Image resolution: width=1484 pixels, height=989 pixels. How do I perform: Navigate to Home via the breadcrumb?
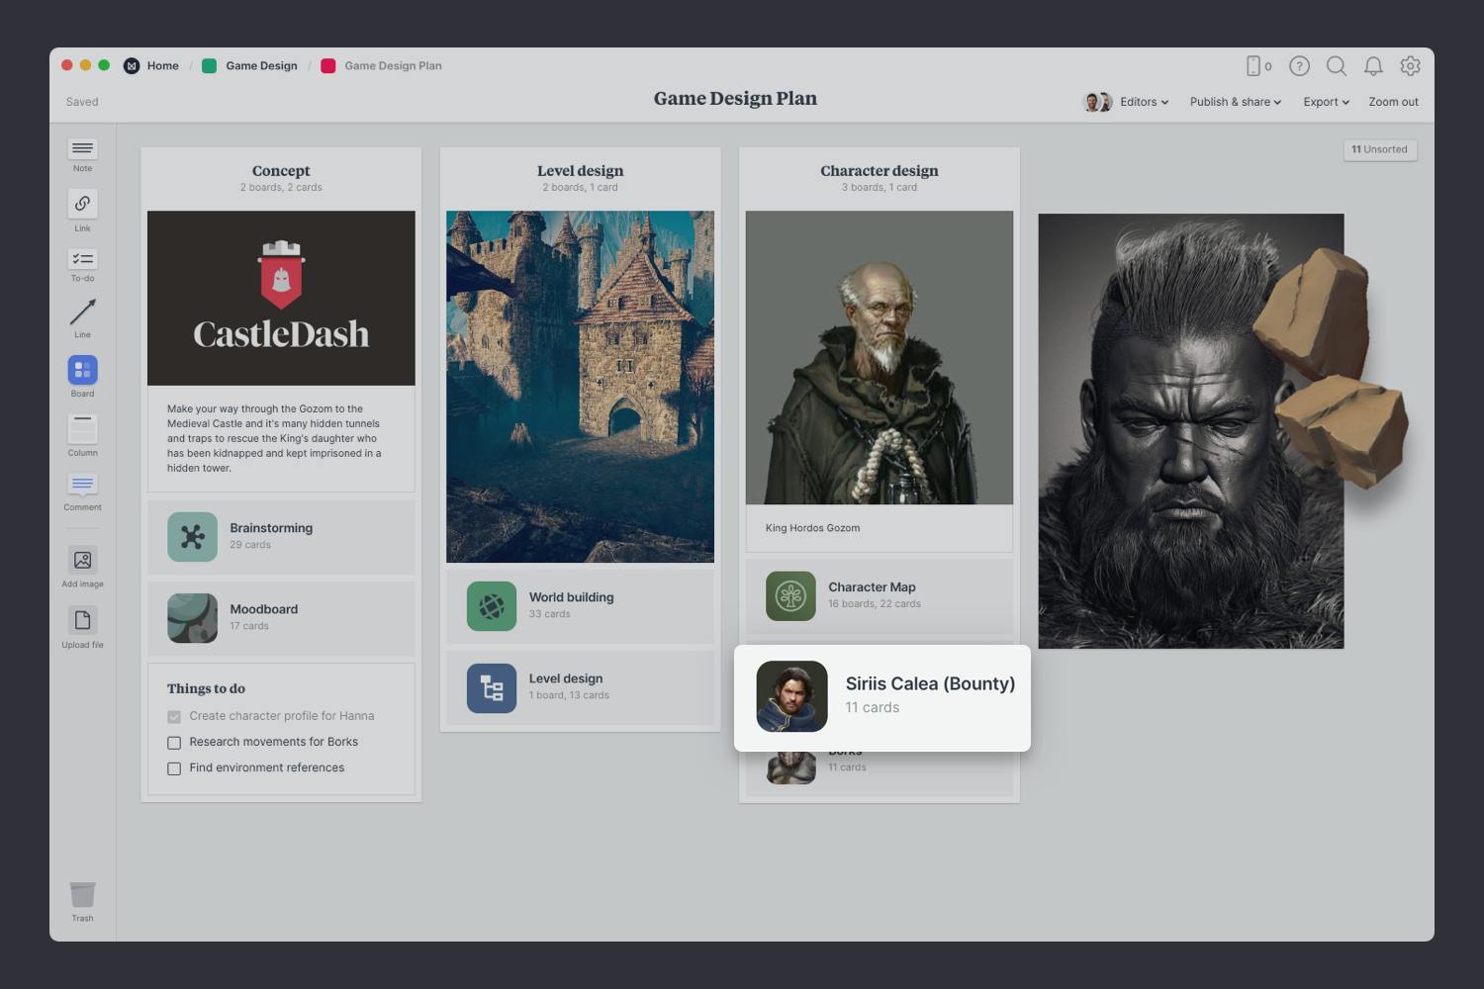(162, 65)
